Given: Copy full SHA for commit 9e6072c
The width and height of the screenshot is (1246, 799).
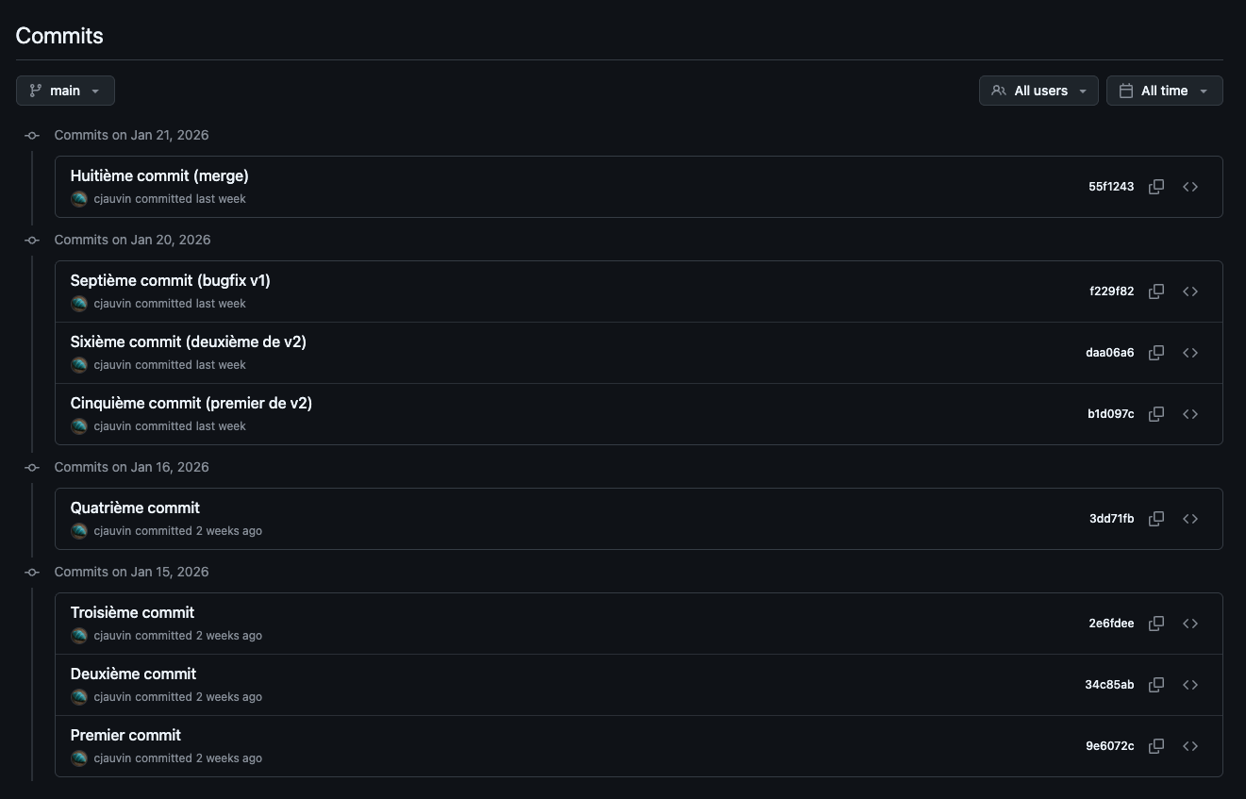Looking at the screenshot, I should point(1155,746).
